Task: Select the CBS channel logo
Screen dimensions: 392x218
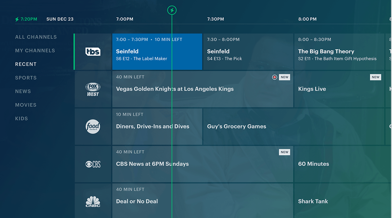Action: coord(93,164)
